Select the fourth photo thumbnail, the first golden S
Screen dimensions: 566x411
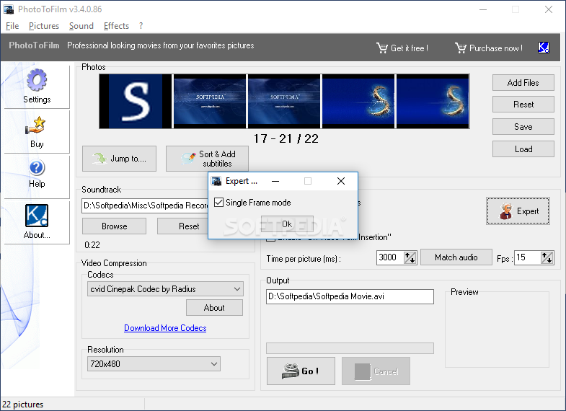tap(358, 101)
